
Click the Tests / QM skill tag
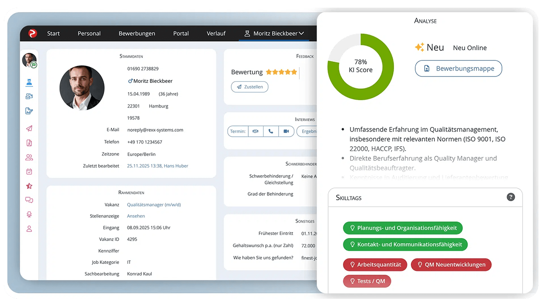pos(367,281)
